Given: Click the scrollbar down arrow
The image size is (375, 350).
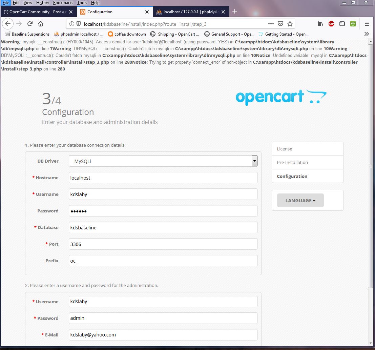Looking at the screenshot, I should click(x=371, y=343).
